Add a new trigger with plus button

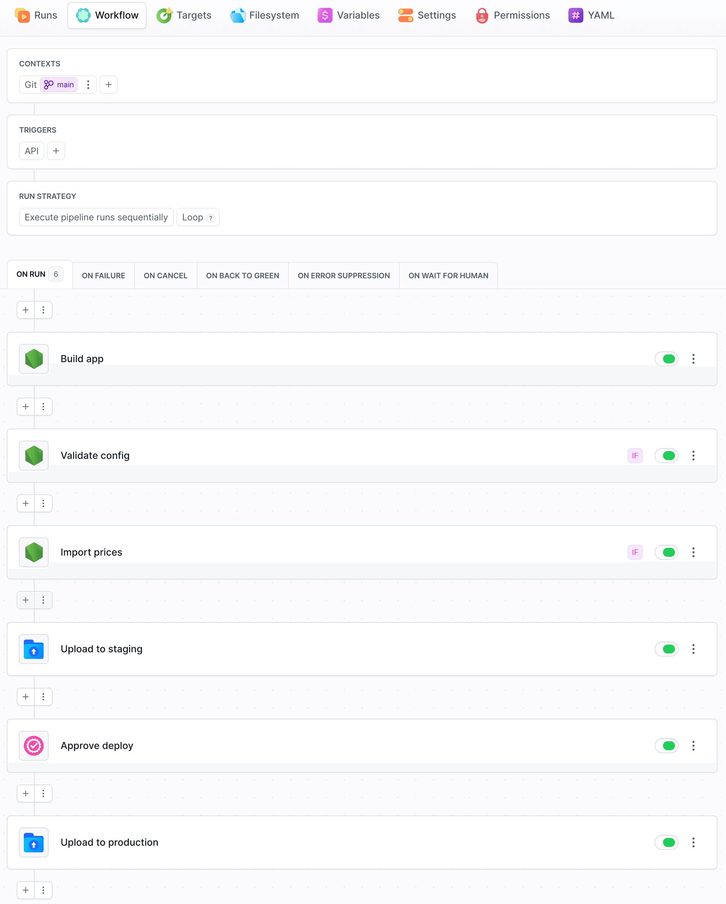56,151
